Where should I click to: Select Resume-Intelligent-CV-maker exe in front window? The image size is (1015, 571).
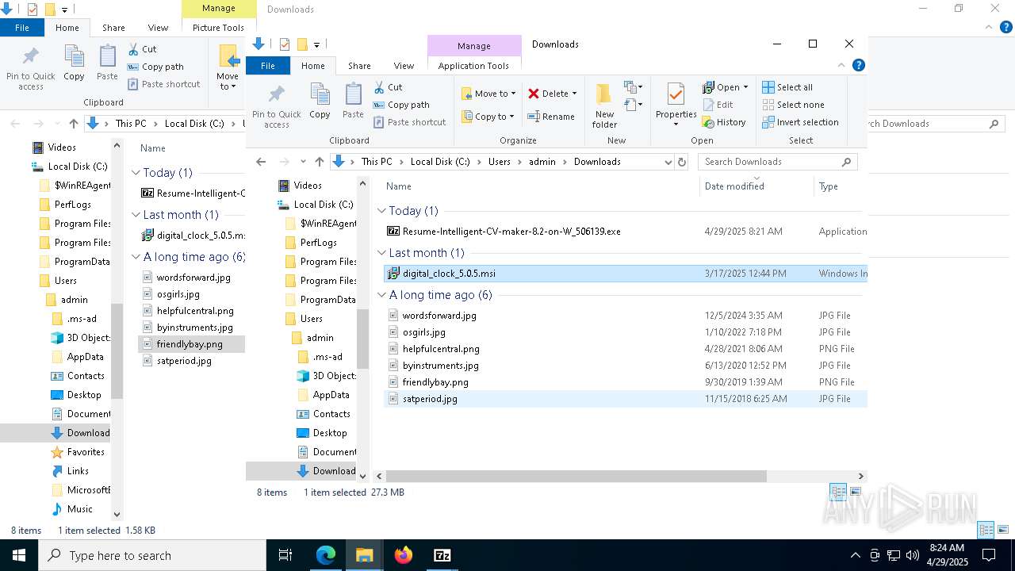pos(511,232)
